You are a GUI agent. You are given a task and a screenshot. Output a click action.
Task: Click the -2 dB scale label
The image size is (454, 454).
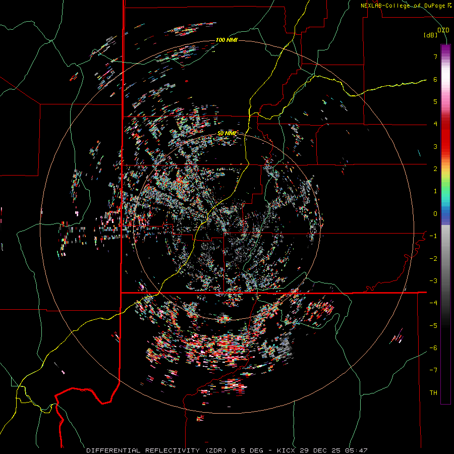point(433,258)
